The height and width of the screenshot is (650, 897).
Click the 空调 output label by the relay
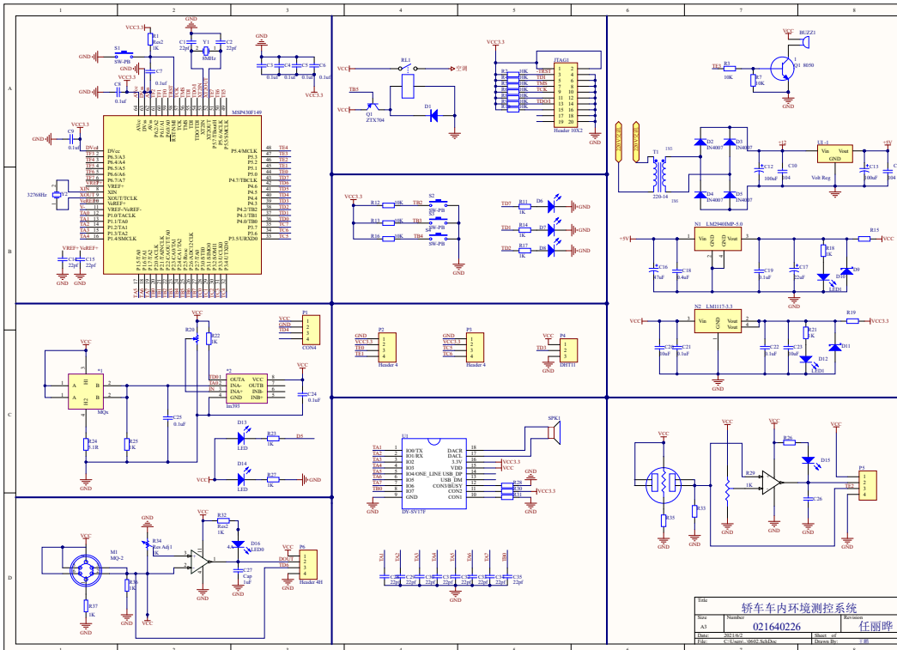pos(462,69)
